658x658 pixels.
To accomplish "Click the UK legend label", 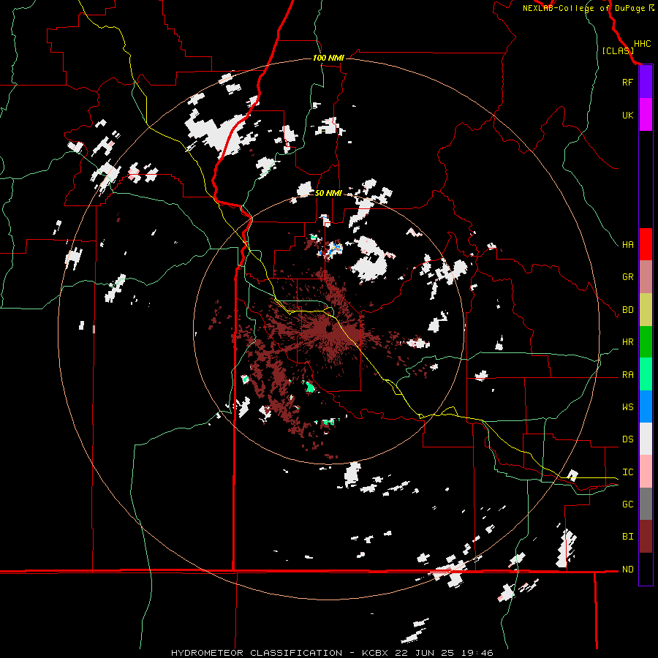I will (x=627, y=115).
